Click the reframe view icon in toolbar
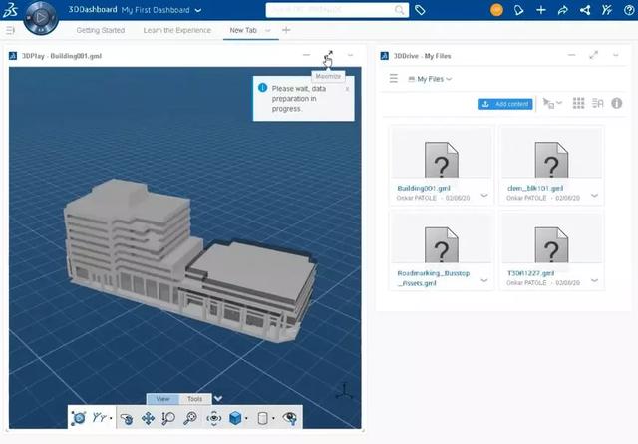Image resolution: width=638 pixels, height=444 pixels. point(79,418)
